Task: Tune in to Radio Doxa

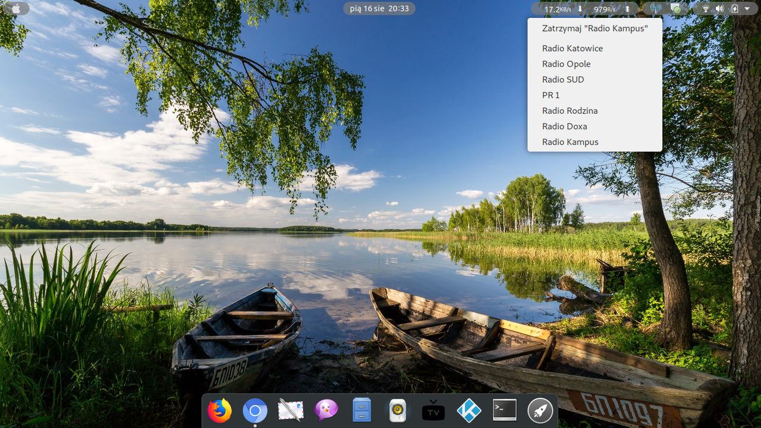Action: click(x=595, y=126)
